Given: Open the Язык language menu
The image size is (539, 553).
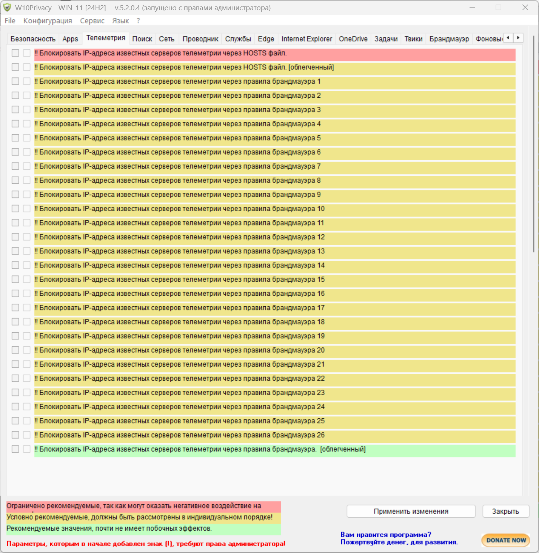Looking at the screenshot, I should [x=120, y=21].
